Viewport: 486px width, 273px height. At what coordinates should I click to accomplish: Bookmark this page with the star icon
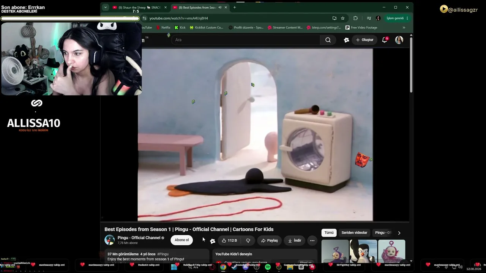[x=343, y=18]
